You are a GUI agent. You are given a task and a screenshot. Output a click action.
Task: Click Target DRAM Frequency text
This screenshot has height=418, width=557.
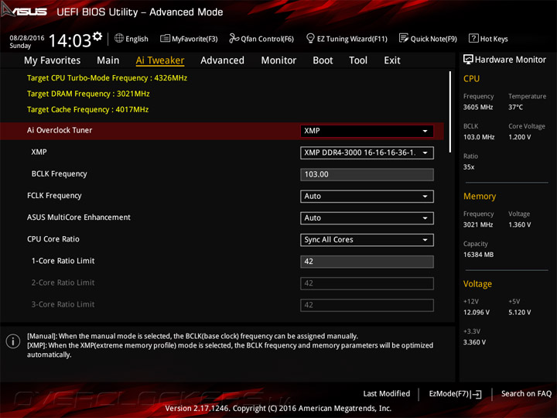(88, 94)
